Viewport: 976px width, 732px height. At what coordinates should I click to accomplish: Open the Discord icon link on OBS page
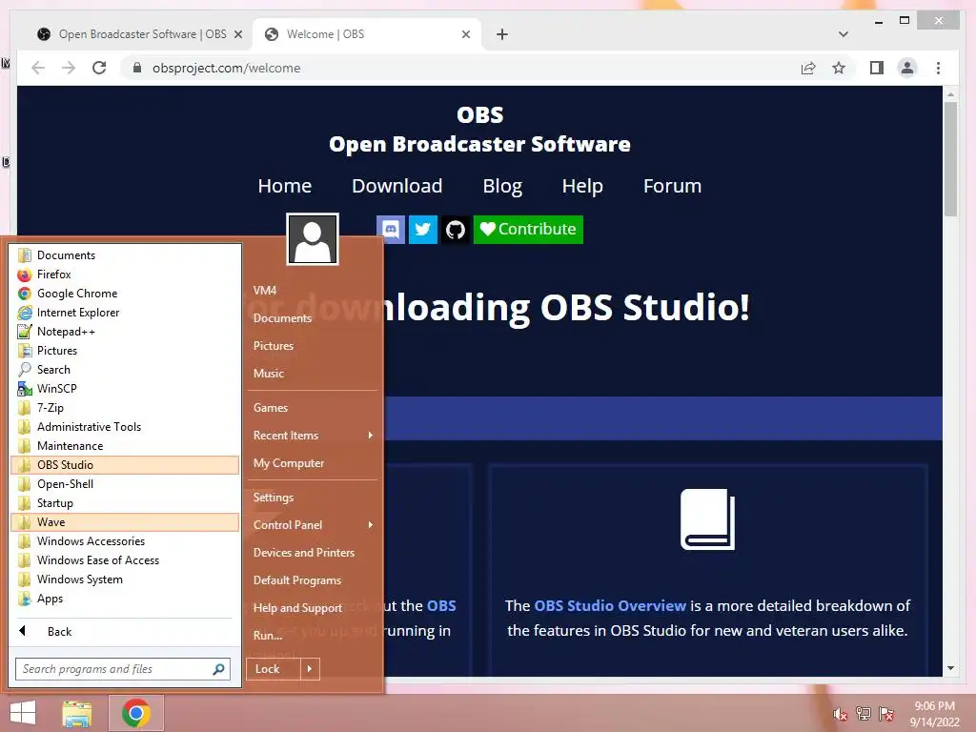coord(392,230)
